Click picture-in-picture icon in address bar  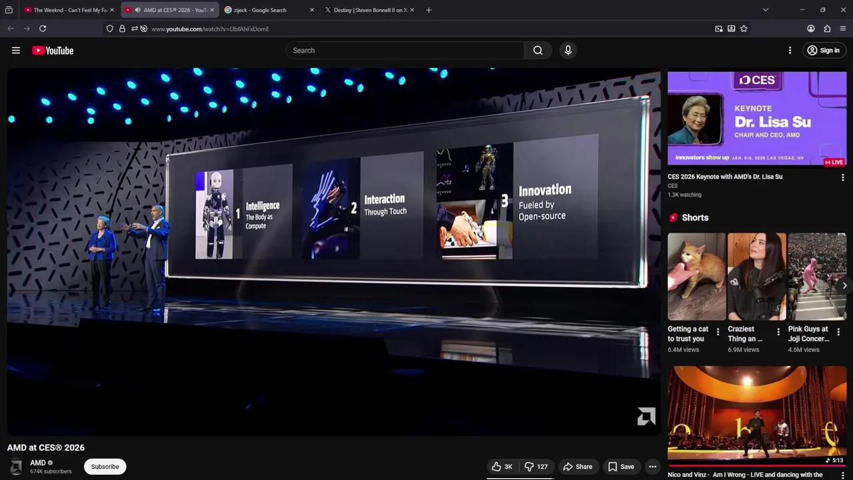click(x=718, y=29)
